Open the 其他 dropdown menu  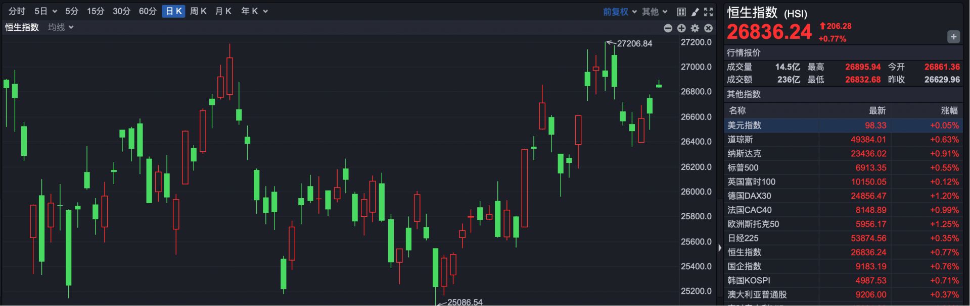655,12
